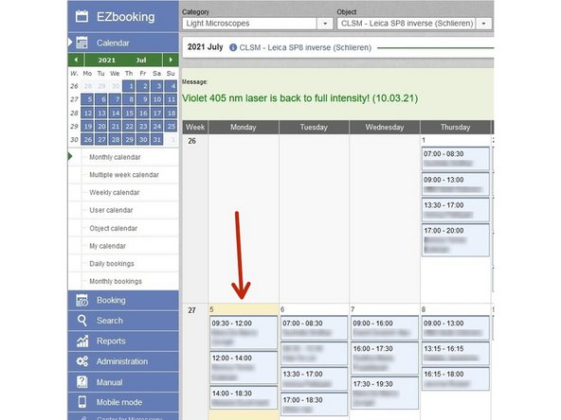The height and width of the screenshot is (420, 561).
Task: Open Thursday 8 booking 09:00 - 13:00
Action: [x=456, y=327]
